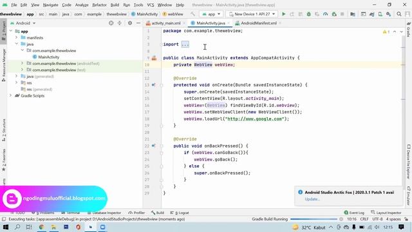Image resolution: width=412 pixels, height=232 pixels.
Task: Switch to activity_main.xml tab
Action: 165,23
